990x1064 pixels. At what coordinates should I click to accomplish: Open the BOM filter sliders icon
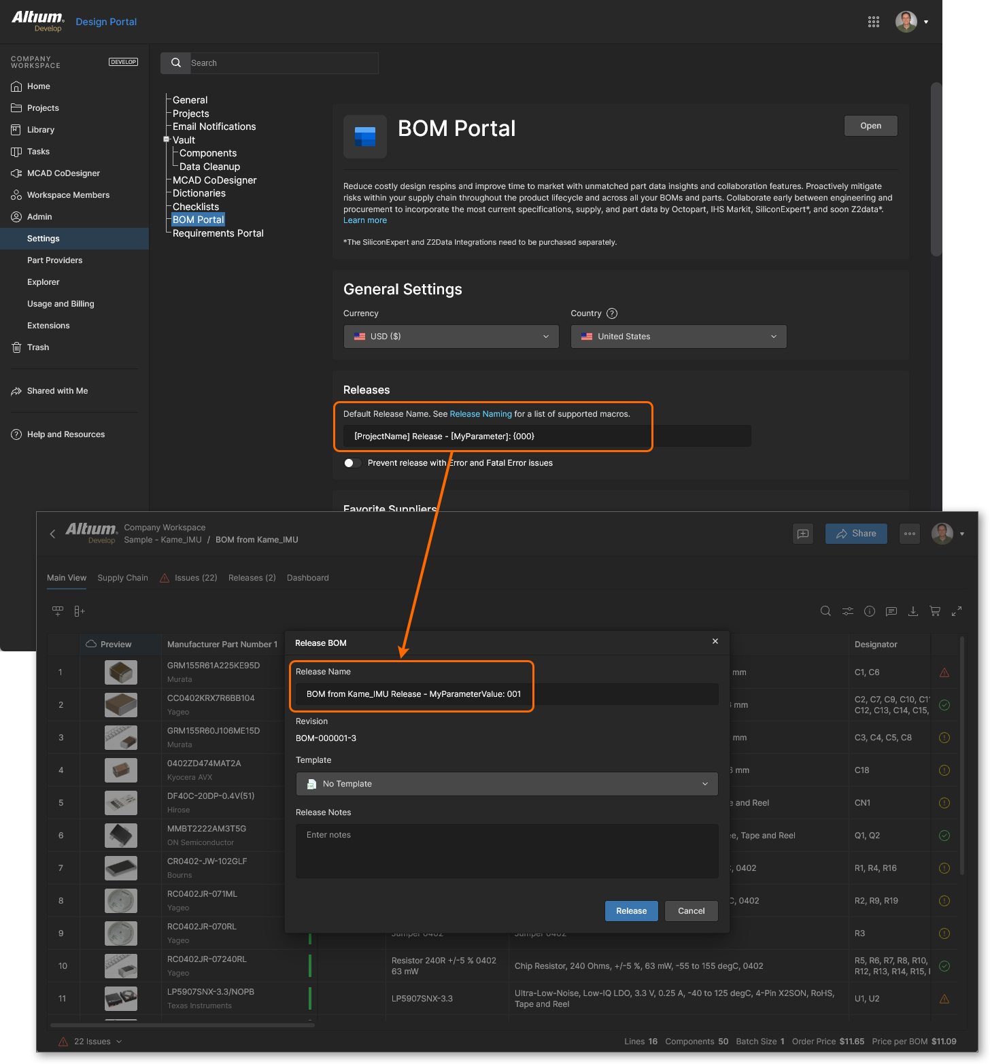(x=848, y=611)
